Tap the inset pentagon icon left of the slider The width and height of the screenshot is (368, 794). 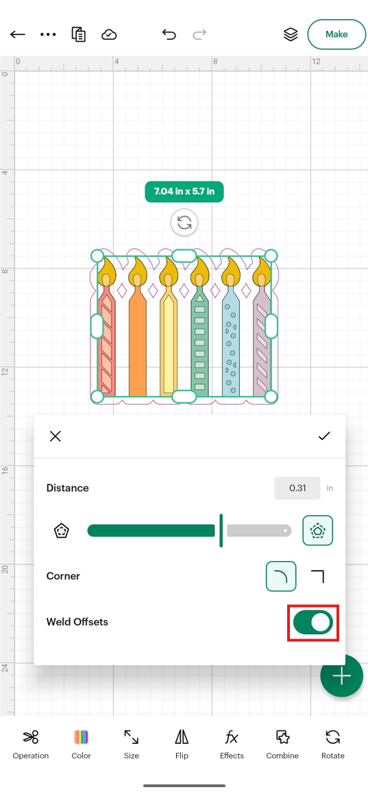click(x=61, y=531)
